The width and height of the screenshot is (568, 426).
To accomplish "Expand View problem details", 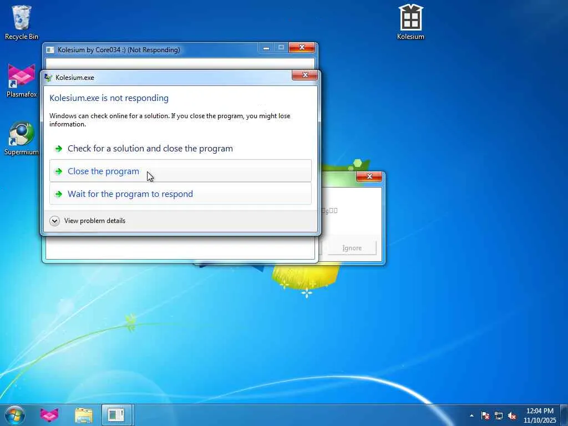I will [88, 221].
